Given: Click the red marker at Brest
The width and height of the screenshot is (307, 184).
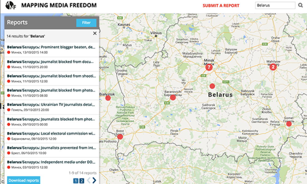Looking at the screenshot, I should (x=120, y=137).
